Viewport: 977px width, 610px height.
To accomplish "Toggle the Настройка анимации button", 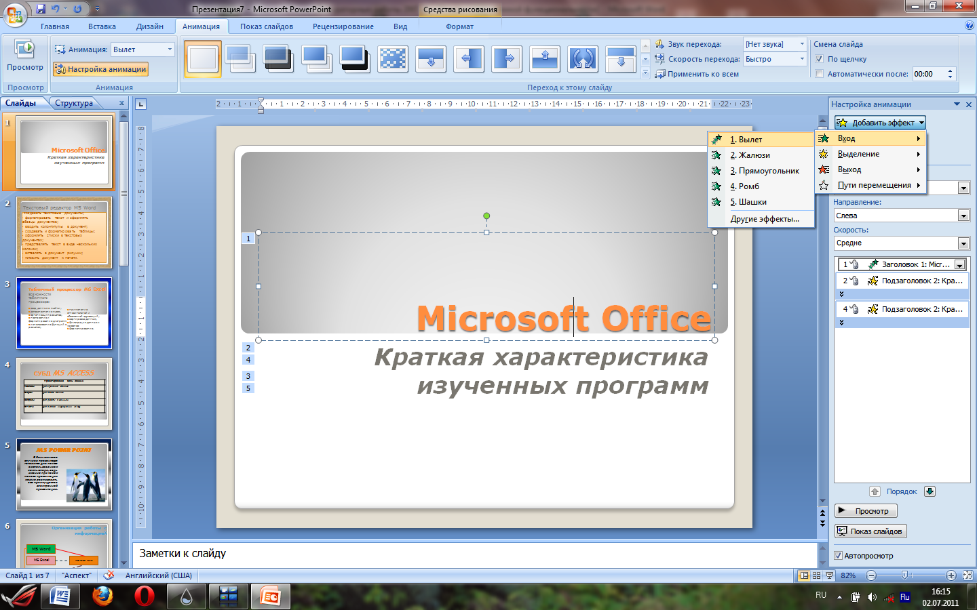I will point(100,69).
